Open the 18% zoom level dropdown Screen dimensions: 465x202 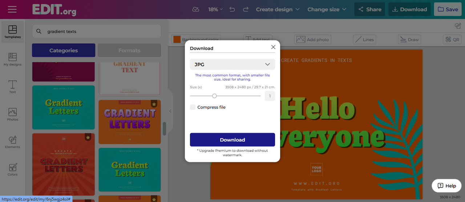[215, 9]
